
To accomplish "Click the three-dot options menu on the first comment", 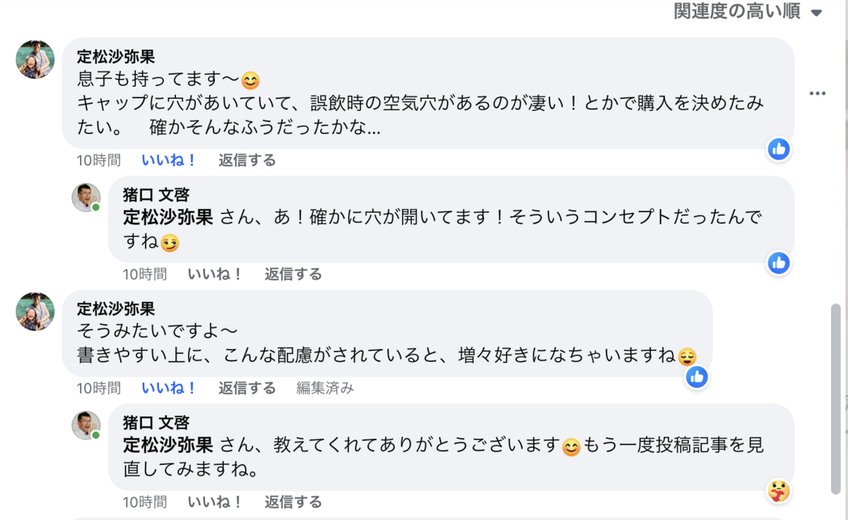I will click(818, 93).
